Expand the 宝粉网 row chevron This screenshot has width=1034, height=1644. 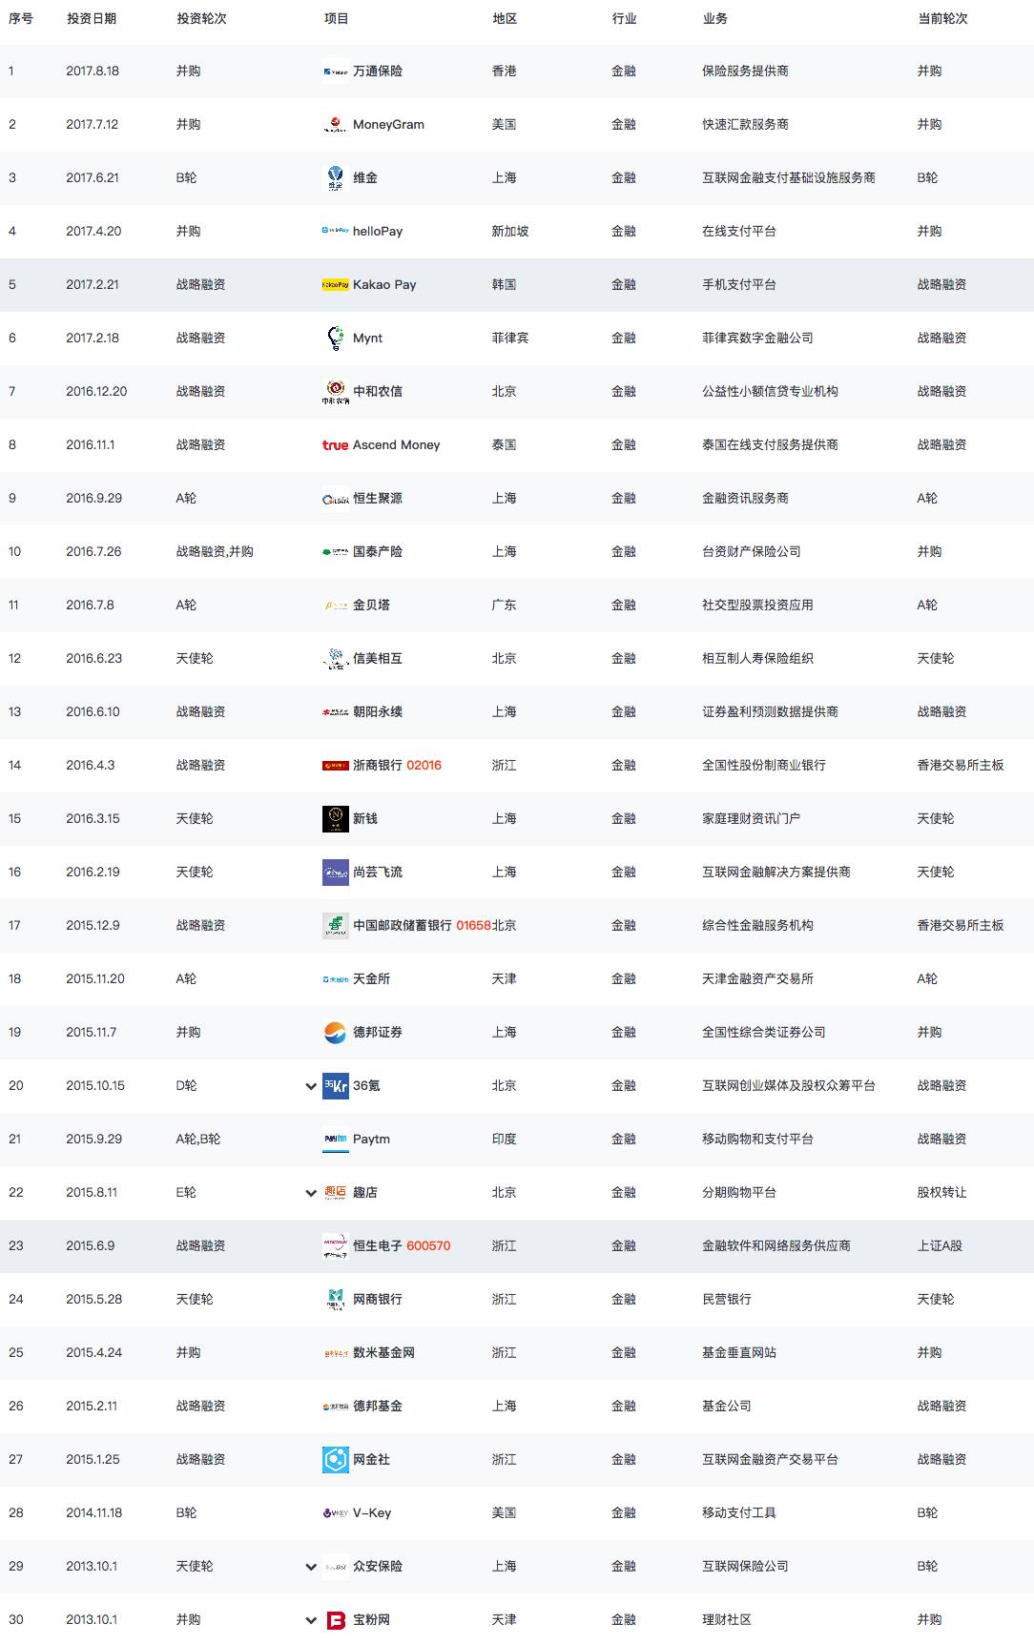click(310, 1620)
